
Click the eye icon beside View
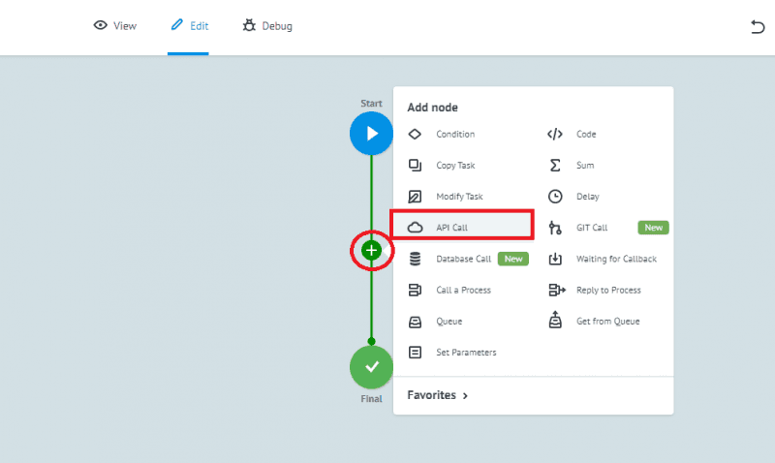click(x=101, y=25)
